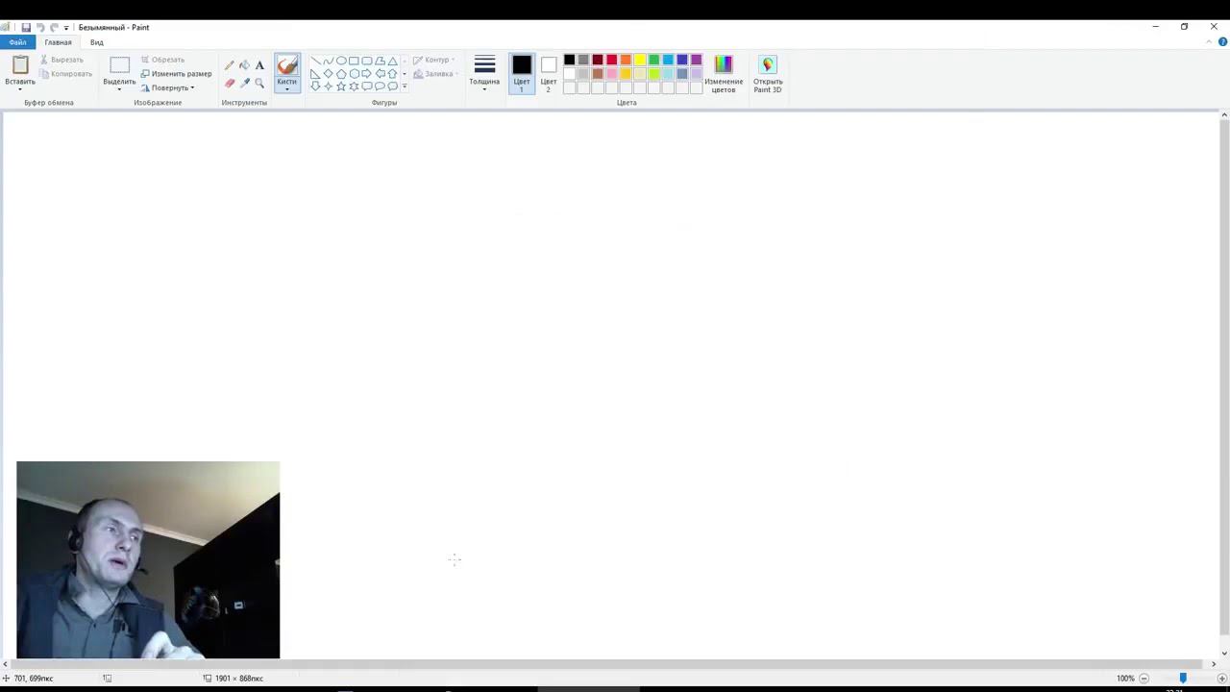Activate Цвет 2 background color
Screen dimensions: 1230x692
(549, 73)
